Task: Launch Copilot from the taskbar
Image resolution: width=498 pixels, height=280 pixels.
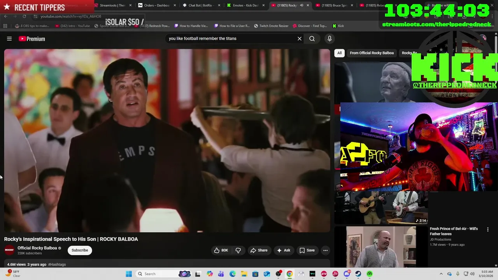Action: click(x=210, y=274)
